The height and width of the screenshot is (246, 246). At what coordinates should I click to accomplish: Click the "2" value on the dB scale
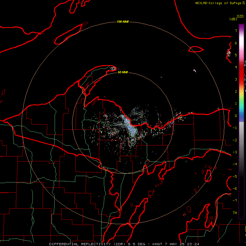pyautogui.click(x=236, y=92)
